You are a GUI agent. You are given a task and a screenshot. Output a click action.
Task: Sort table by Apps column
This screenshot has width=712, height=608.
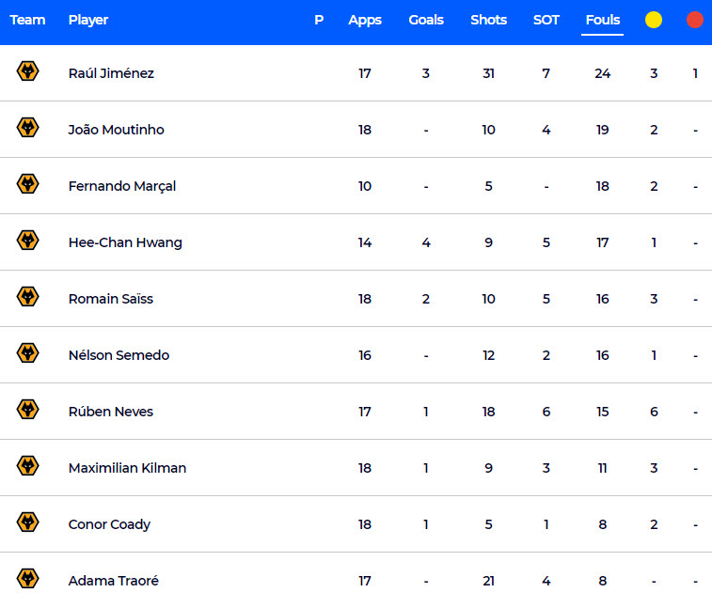[x=365, y=21]
